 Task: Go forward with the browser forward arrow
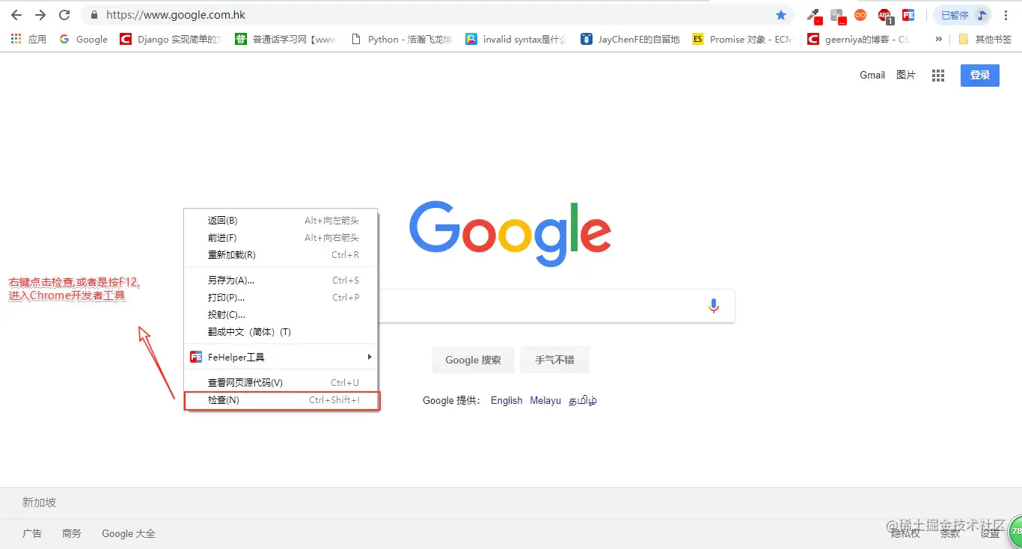[40, 15]
